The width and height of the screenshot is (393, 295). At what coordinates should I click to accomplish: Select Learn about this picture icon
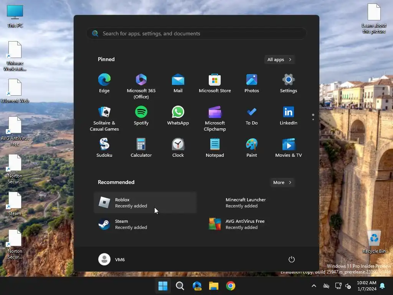click(374, 18)
